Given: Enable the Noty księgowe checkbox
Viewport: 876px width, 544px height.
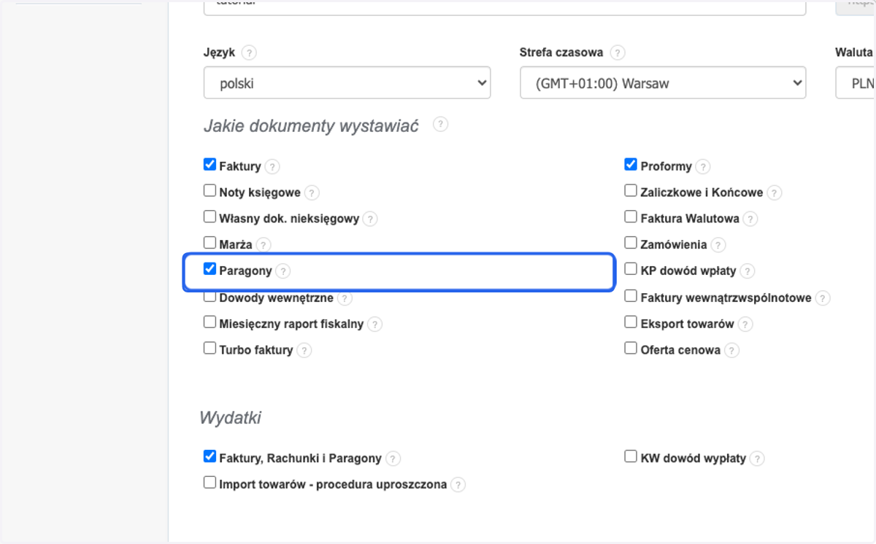Looking at the screenshot, I should (210, 191).
